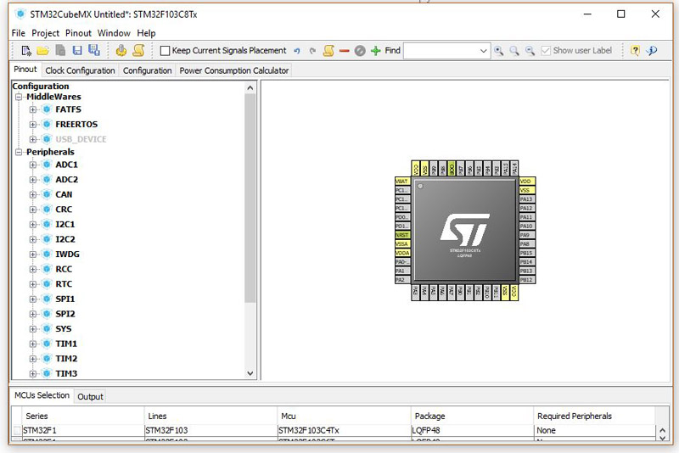This screenshot has width=679, height=453.
Task: Select the RCC peripheral entry
Action: point(64,269)
